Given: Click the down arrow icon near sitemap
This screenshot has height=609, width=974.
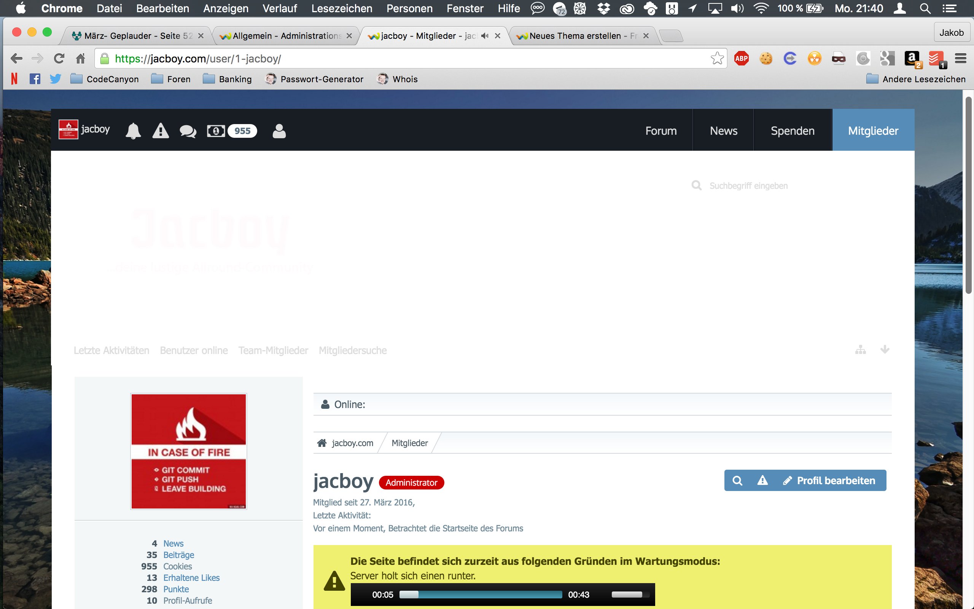Looking at the screenshot, I should click(x=884, y=350).
